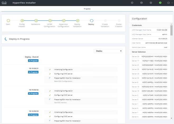Screen dimensions: 174x124
Task: Click the checkmark beside Initializing Configuration for 10.10.50.51
Action: 50,69
